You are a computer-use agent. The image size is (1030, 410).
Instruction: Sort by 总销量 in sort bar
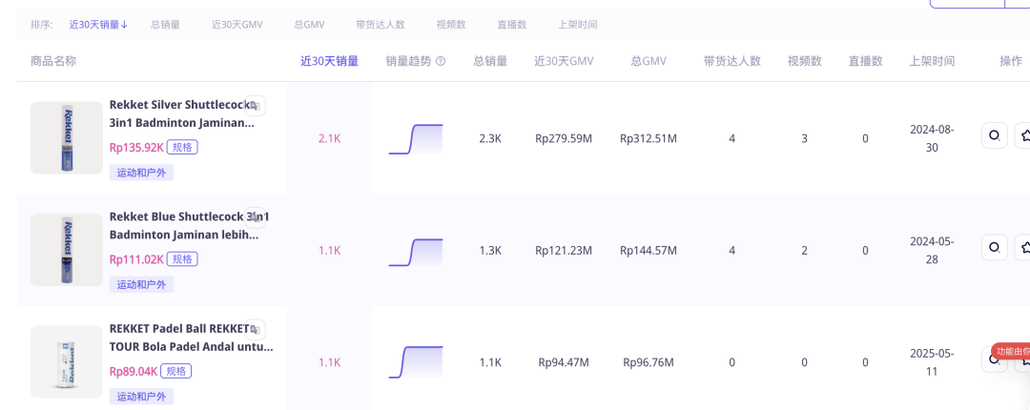pos(165,24)
